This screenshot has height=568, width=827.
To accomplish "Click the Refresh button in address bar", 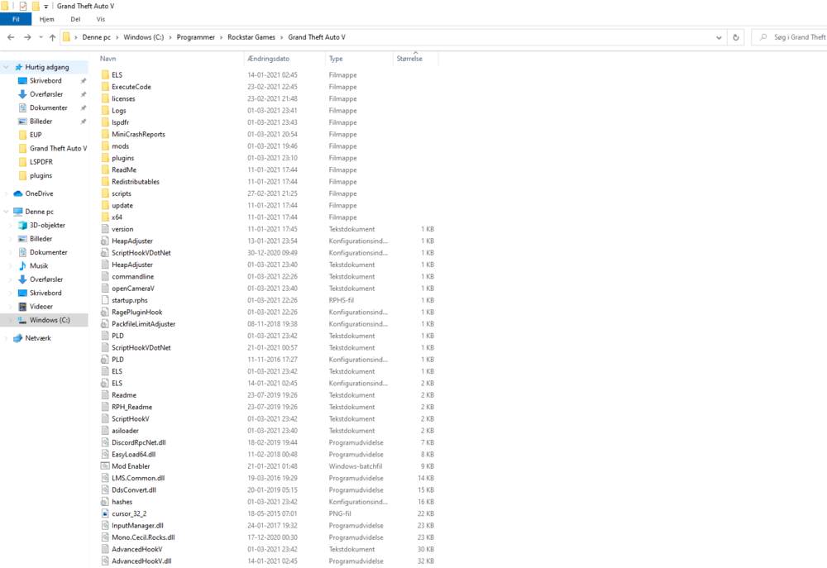I will point(736,37).
